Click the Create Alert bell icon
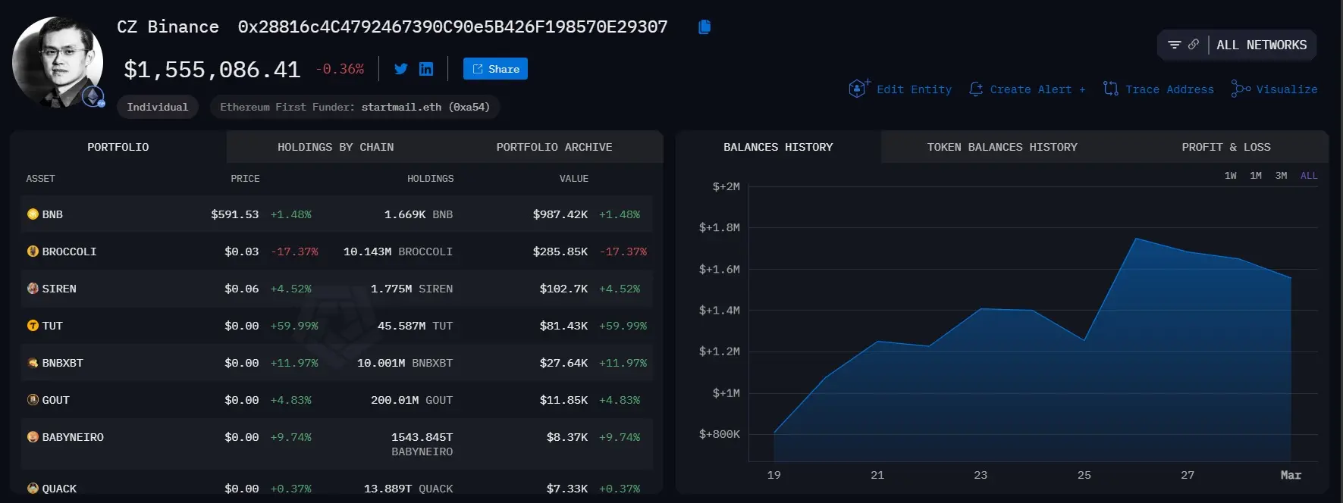The height and width of the screenshot is (503, 1343). click(976, 89)
